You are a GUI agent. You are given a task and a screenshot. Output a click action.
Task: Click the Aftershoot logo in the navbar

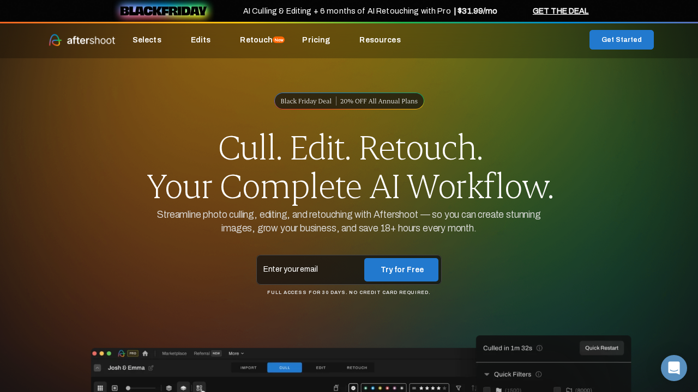(82, 40)
